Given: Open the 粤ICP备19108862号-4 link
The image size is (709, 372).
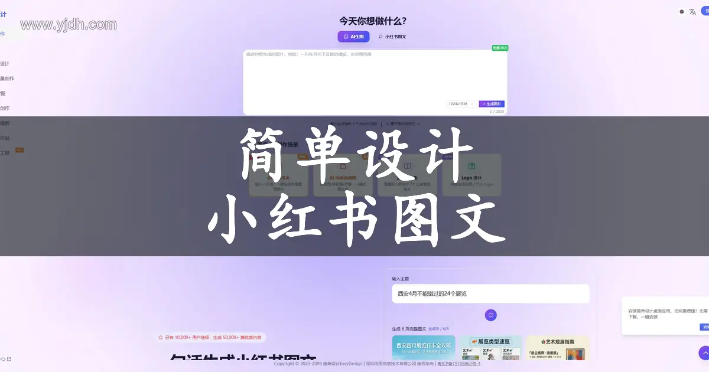Looking at the screenshot, I should click(458, 364).
